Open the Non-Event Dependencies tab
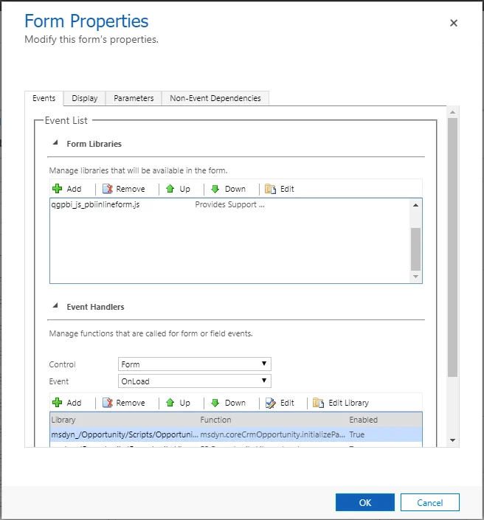The image size is (484, 520). (215, 98)
